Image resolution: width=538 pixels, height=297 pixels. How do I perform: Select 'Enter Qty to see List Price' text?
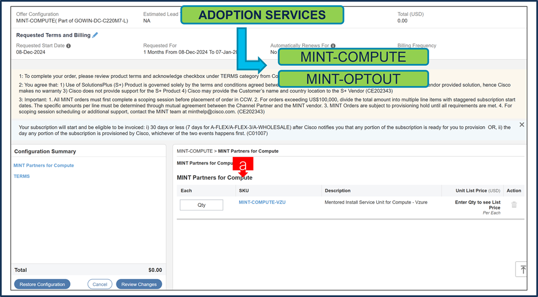click(x=478, y=205)
